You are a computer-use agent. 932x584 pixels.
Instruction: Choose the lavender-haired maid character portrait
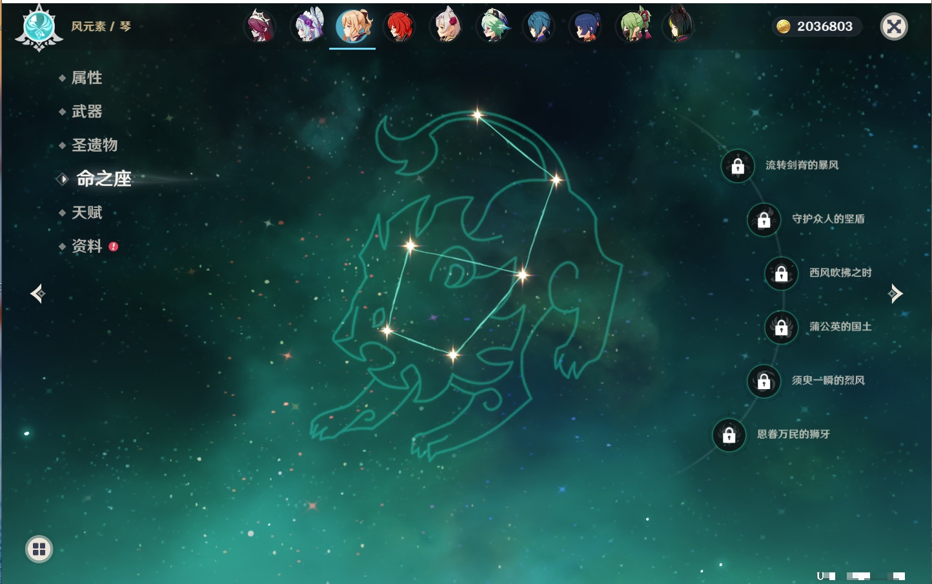[x=308, y=26]
